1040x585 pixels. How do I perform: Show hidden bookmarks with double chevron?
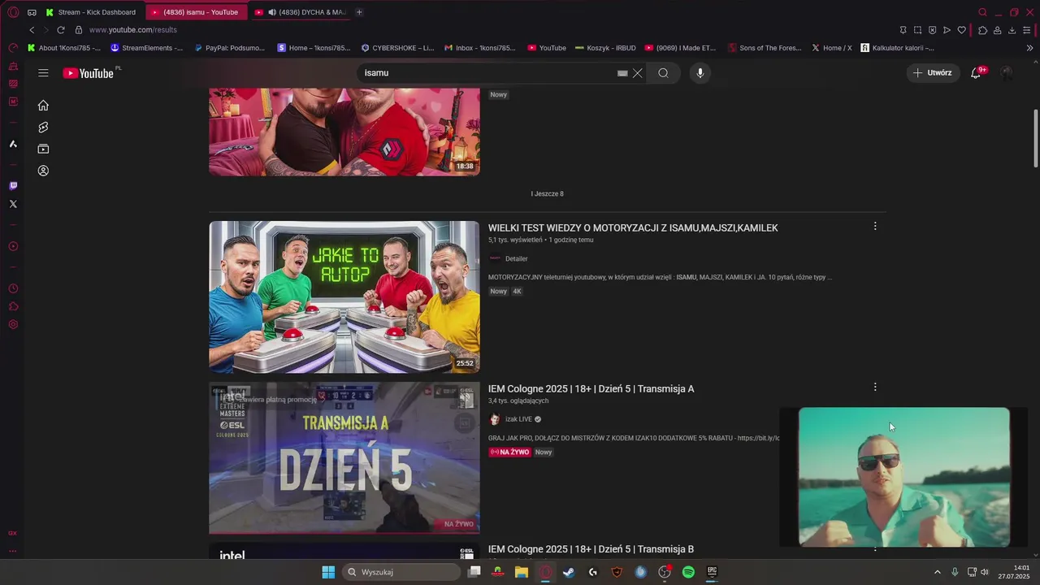pos(1030,48)
